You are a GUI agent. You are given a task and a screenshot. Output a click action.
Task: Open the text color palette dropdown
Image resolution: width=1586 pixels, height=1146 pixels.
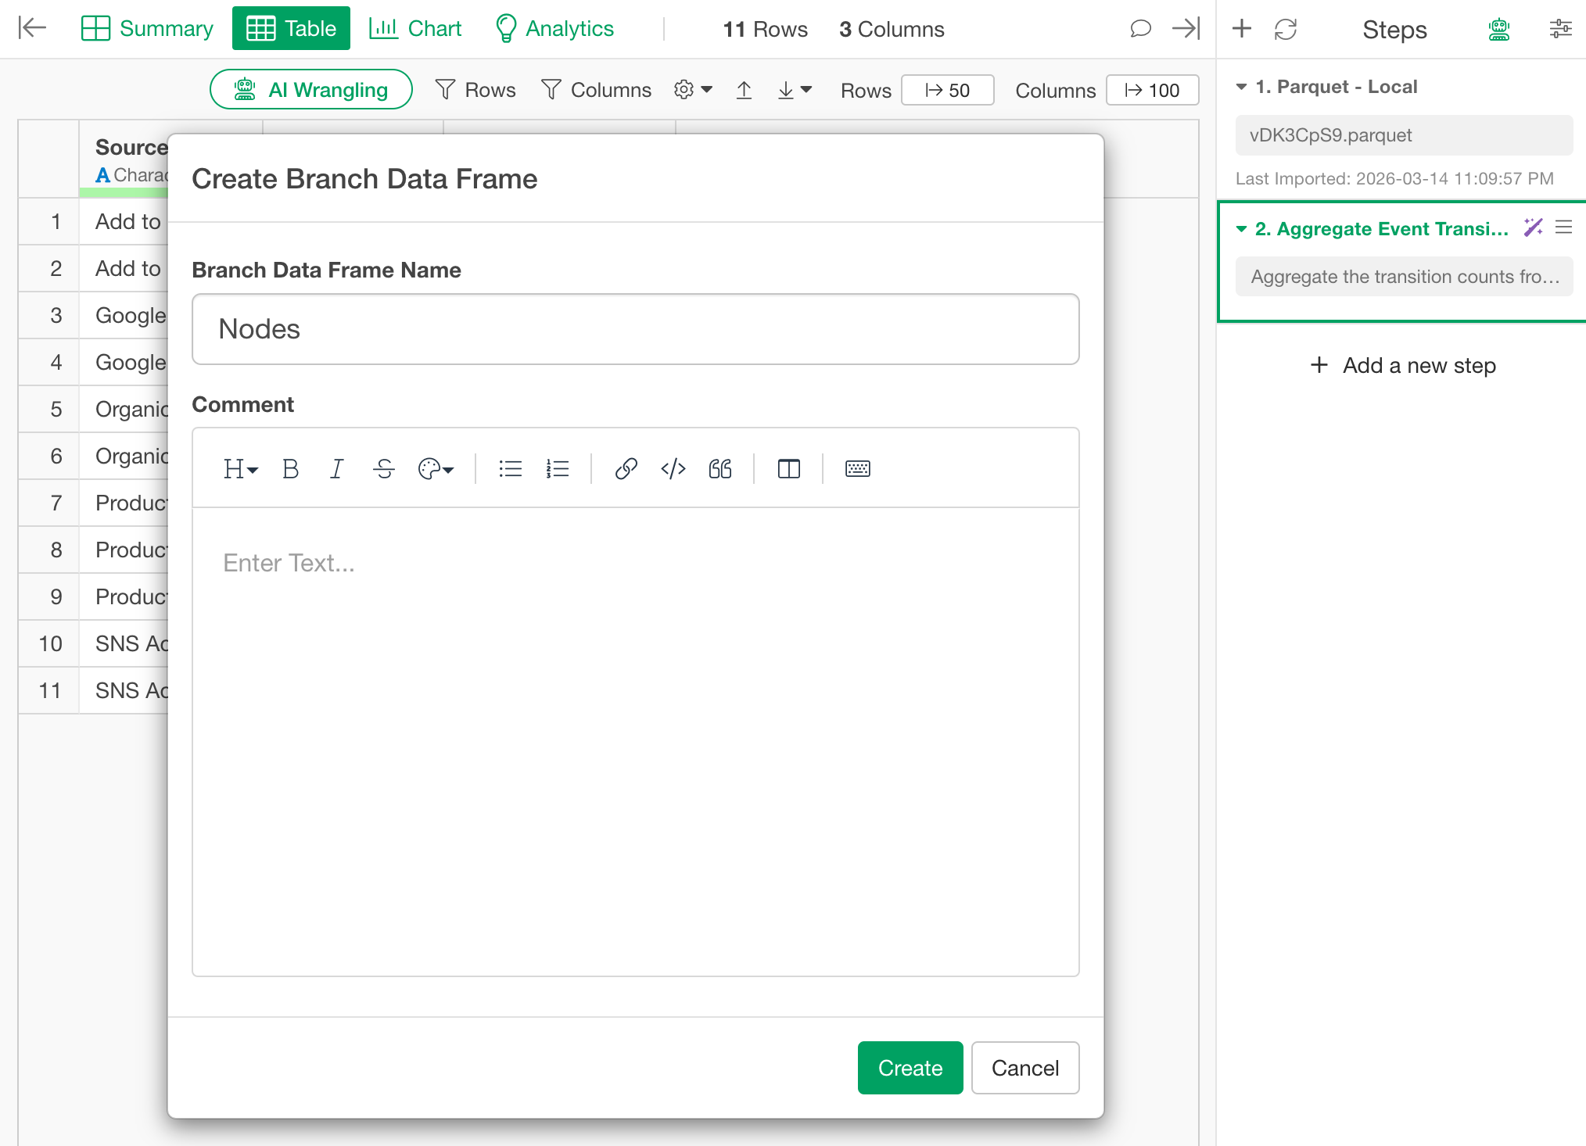coord(436,469)
